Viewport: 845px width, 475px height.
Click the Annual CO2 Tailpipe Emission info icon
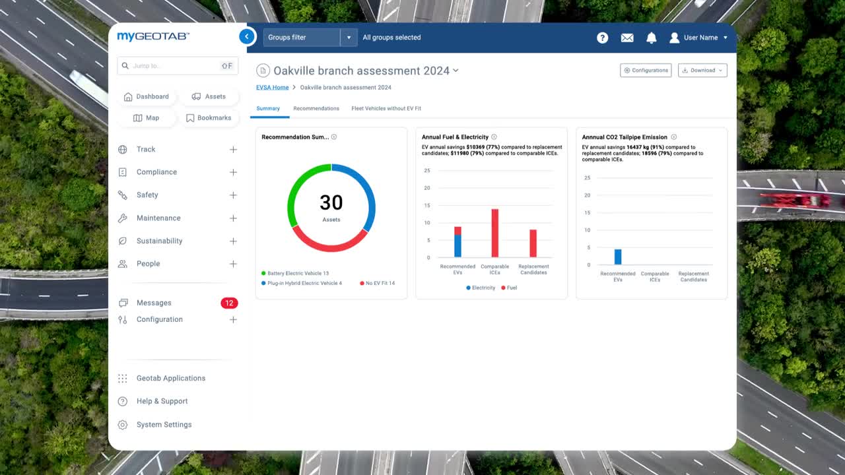coord(673,137)
